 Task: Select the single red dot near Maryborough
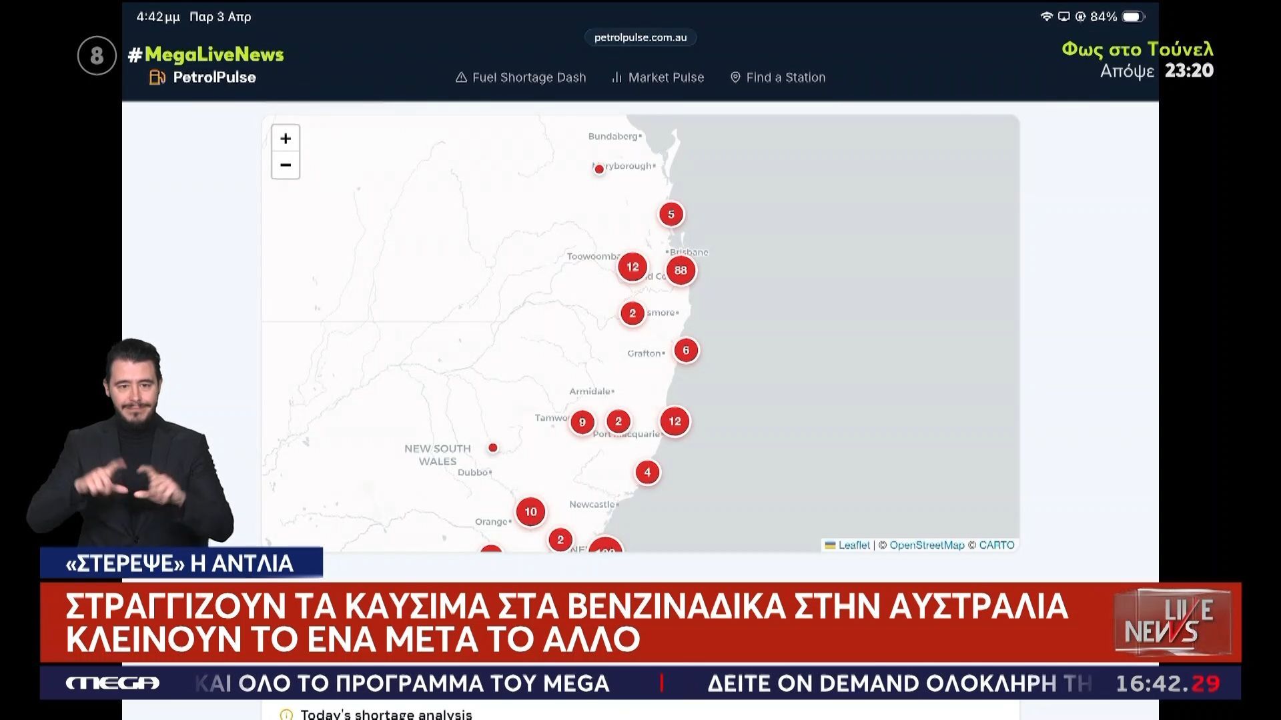pos(599,169)
